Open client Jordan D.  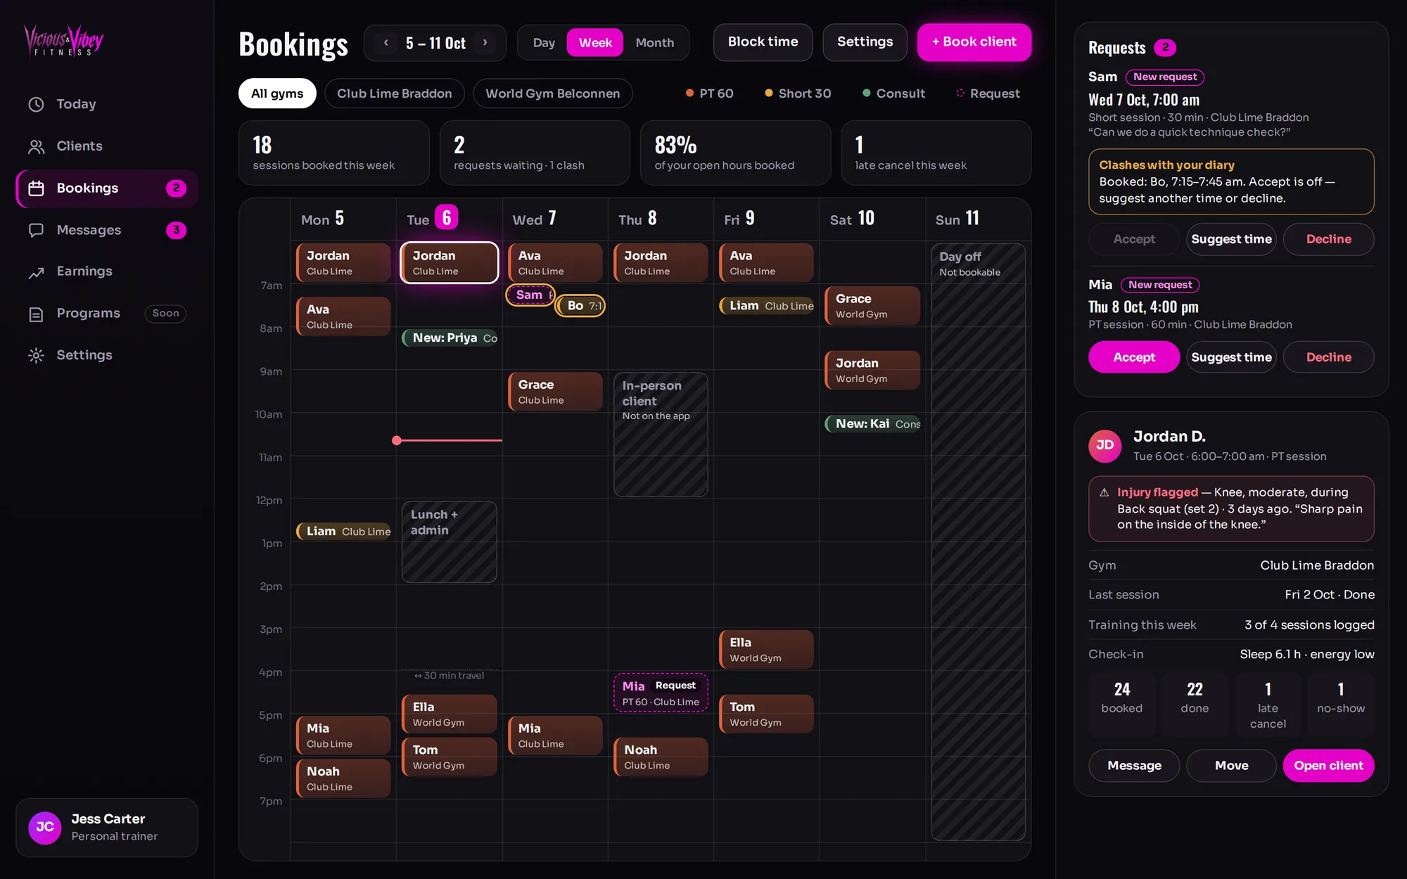(x=1328, y=766)
